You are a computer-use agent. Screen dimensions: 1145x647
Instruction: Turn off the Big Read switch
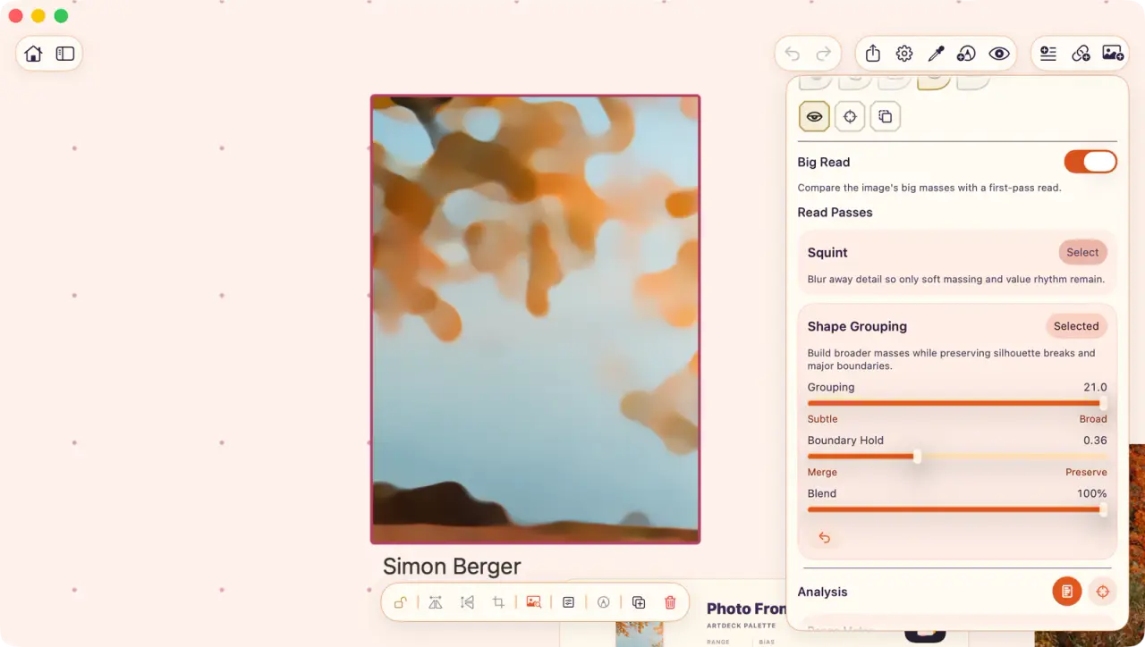tap(1090, 162)
